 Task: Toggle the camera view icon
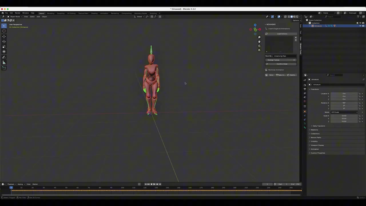[x=259, y=46]
